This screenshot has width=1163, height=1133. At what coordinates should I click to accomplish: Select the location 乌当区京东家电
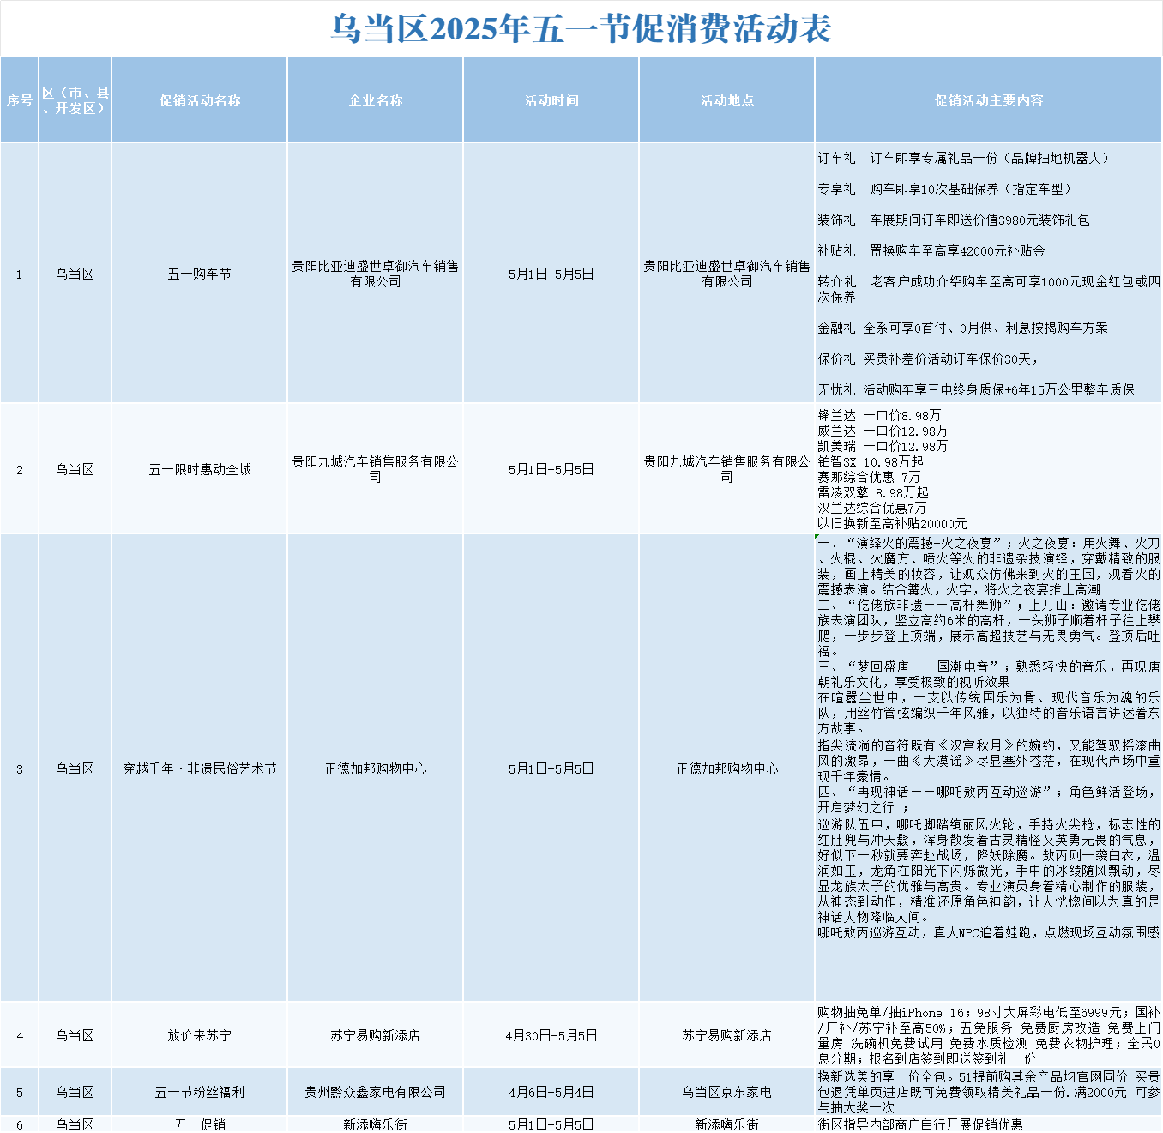pos(727,1092)
